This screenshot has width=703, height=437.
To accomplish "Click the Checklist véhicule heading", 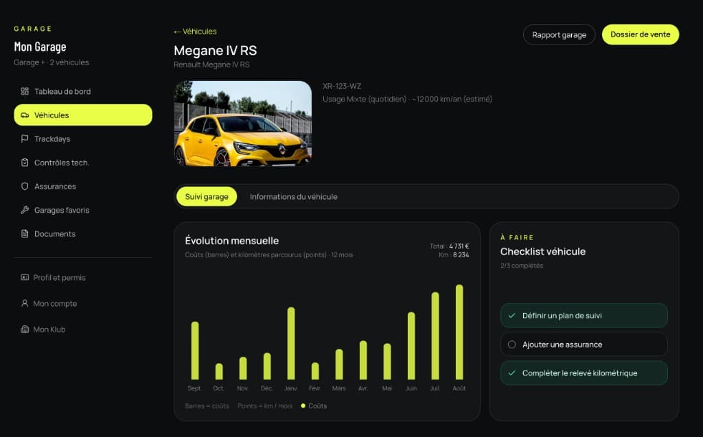I will (x=543, y=252).
